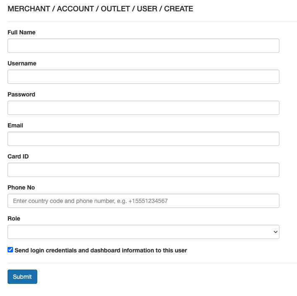
Task: Click the 'Username' label text
Action: [22, 63]
